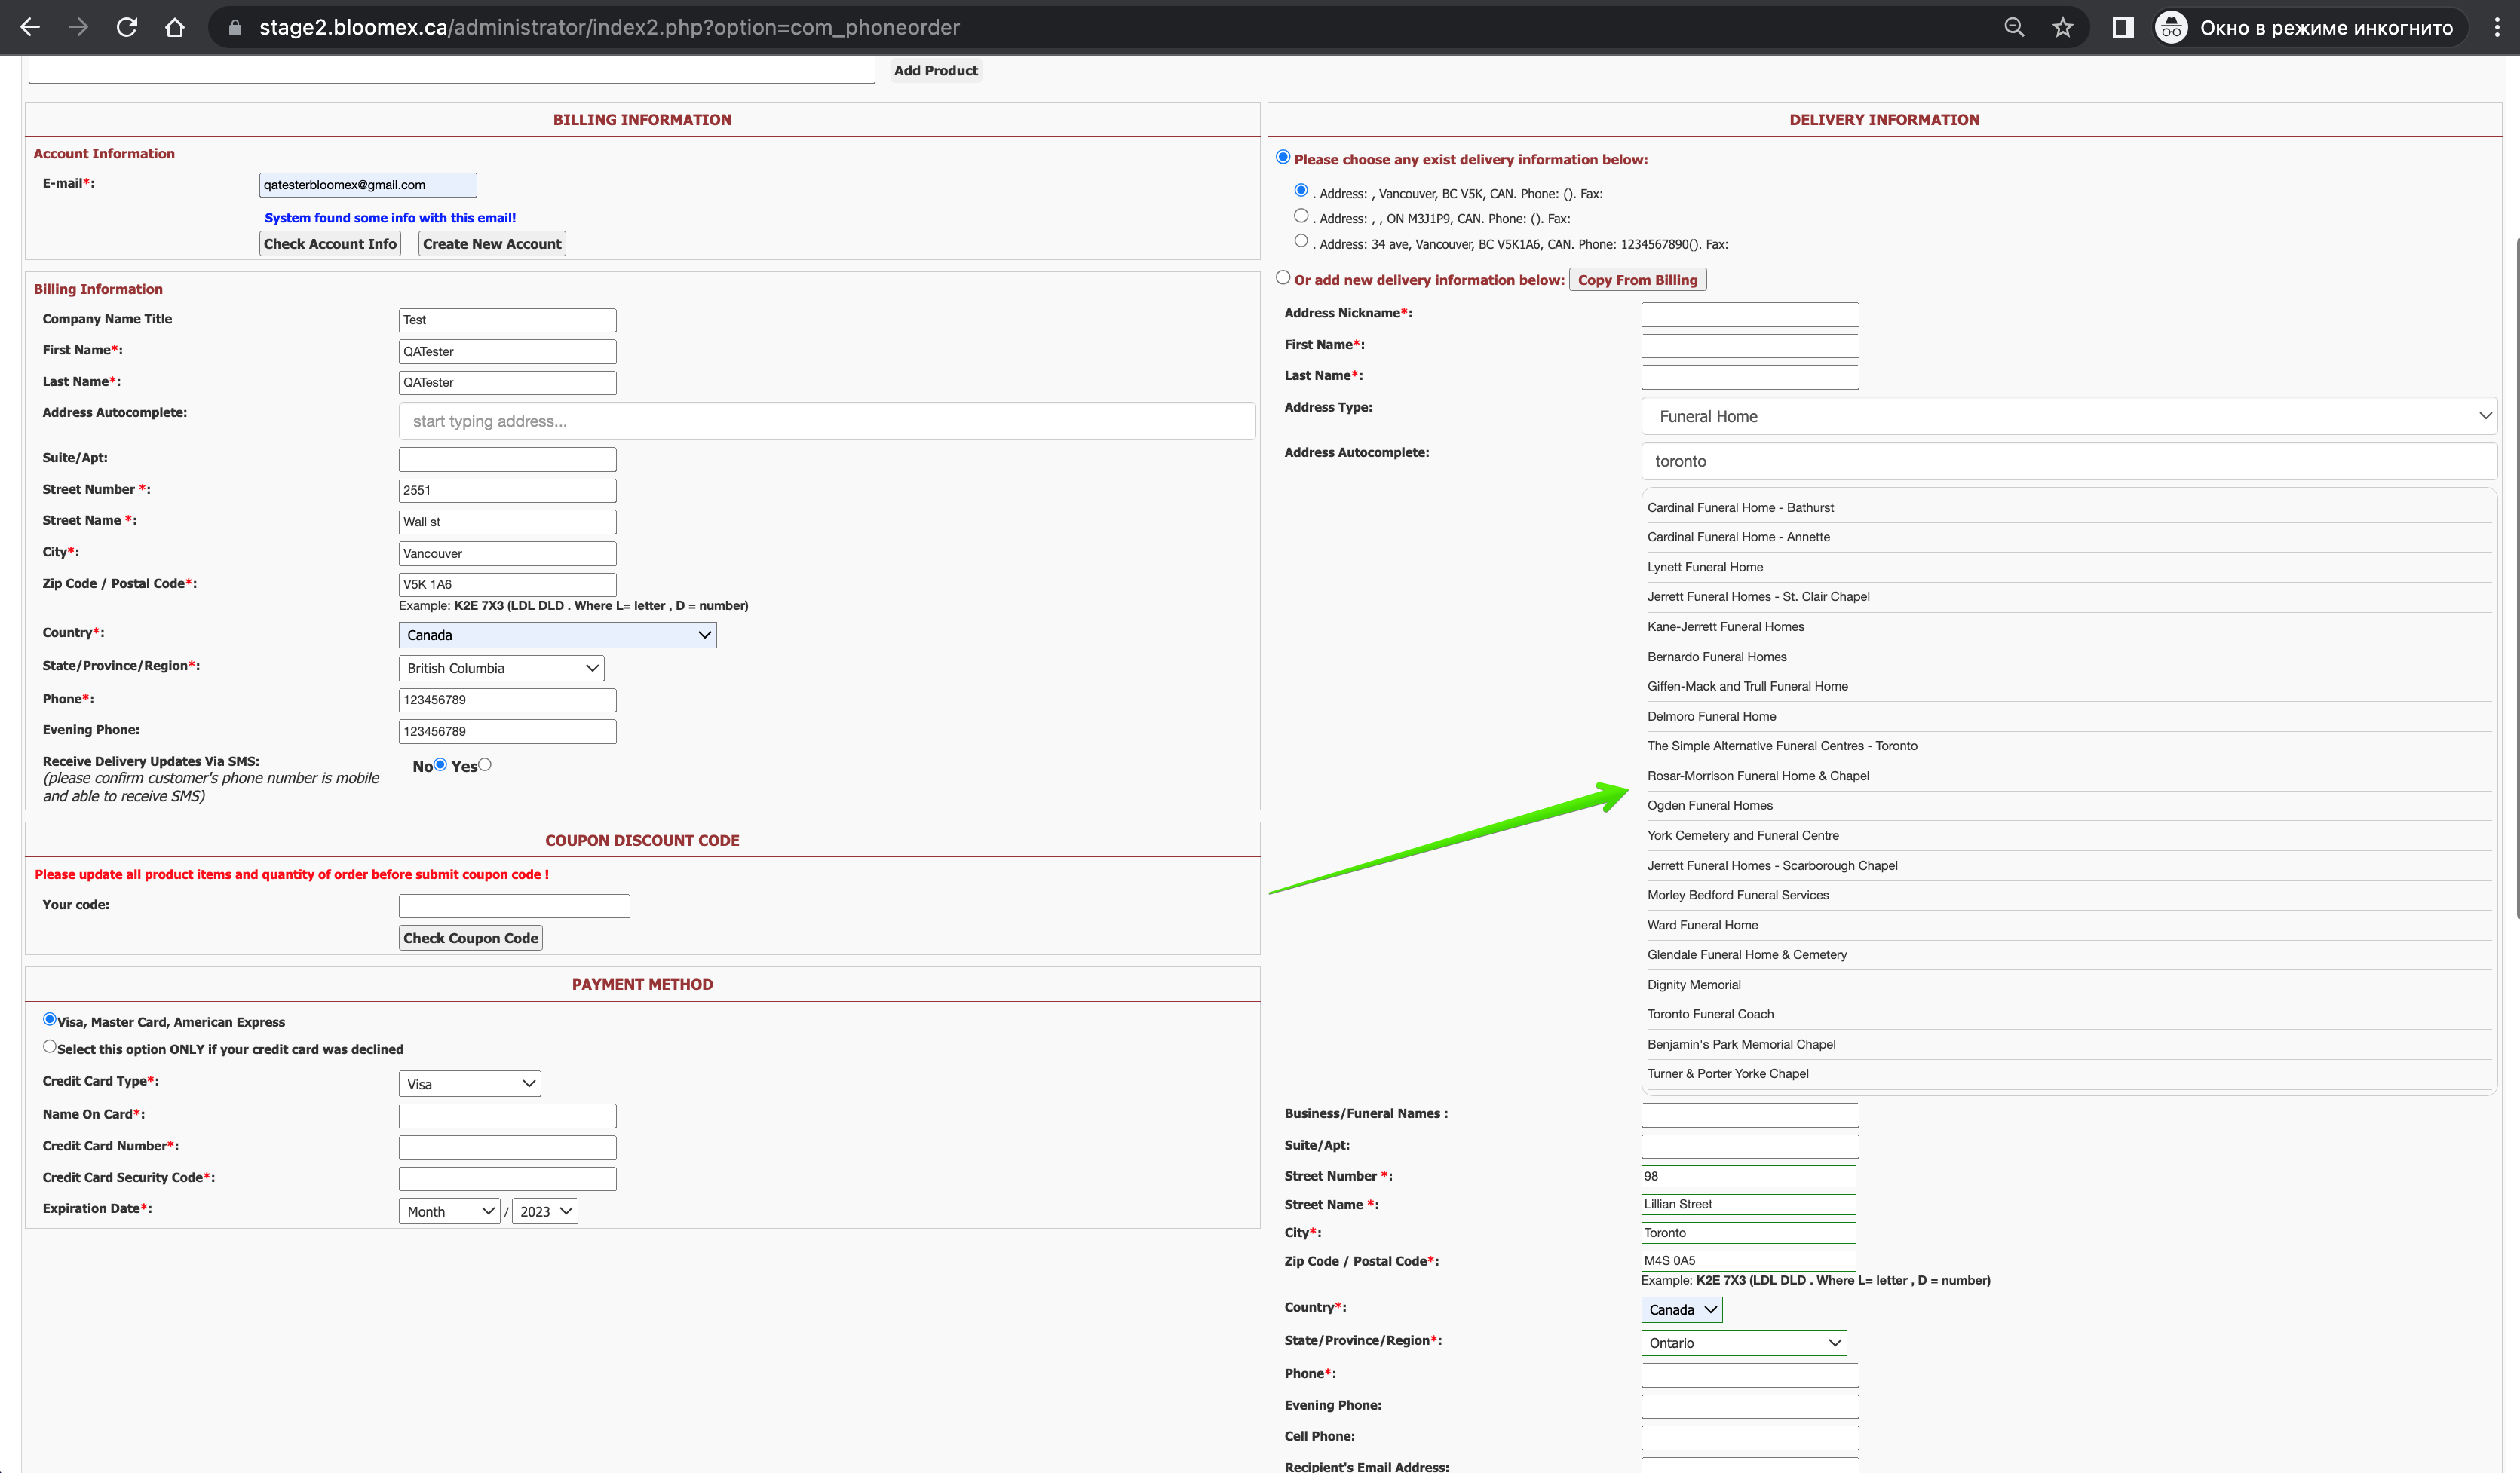2520x1473 pixels.
Task: Open delivery Ontario province dropdown
Action: click(x=1744, y=1343)
